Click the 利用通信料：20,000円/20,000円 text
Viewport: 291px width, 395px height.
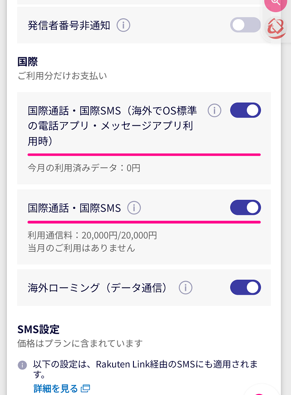[x=92, y=236]
